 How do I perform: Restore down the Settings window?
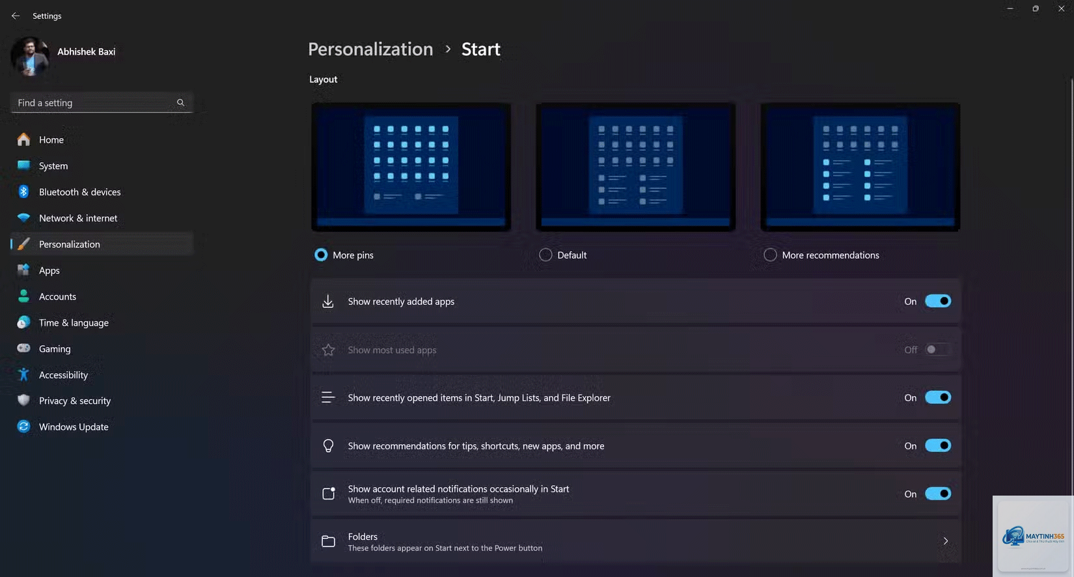pyautogui.click(x=1035, y=8)
